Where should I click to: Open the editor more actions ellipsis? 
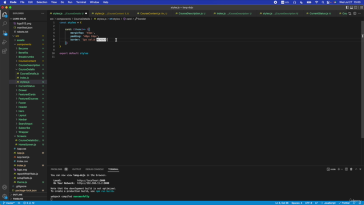pyautogui.click(x=359, y=14)
